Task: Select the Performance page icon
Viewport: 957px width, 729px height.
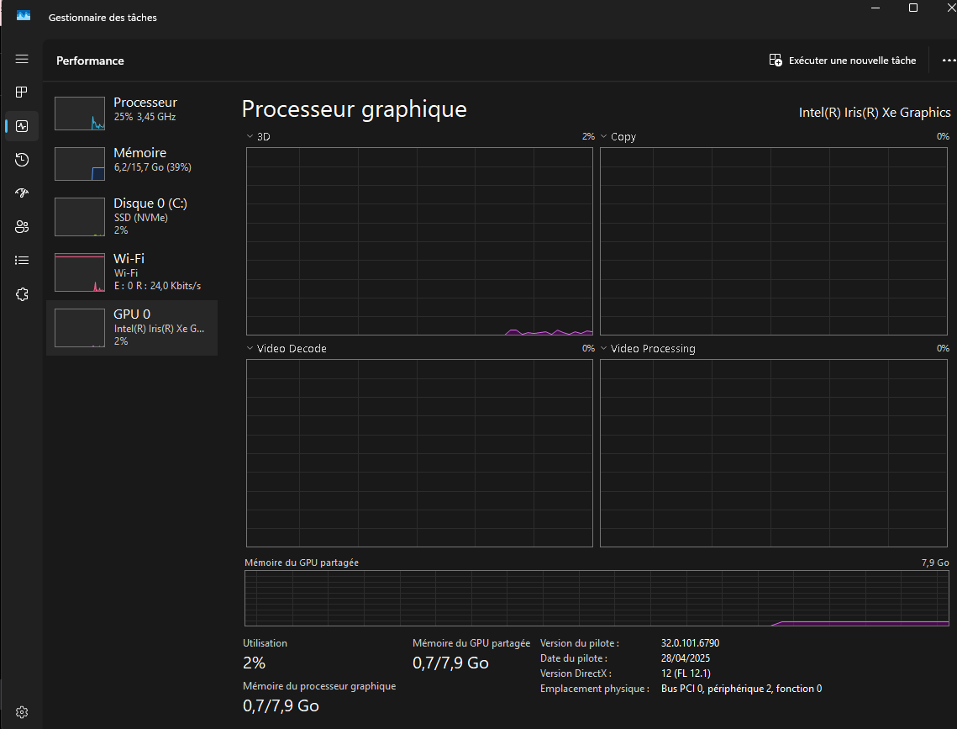Action: click(22, 126)
